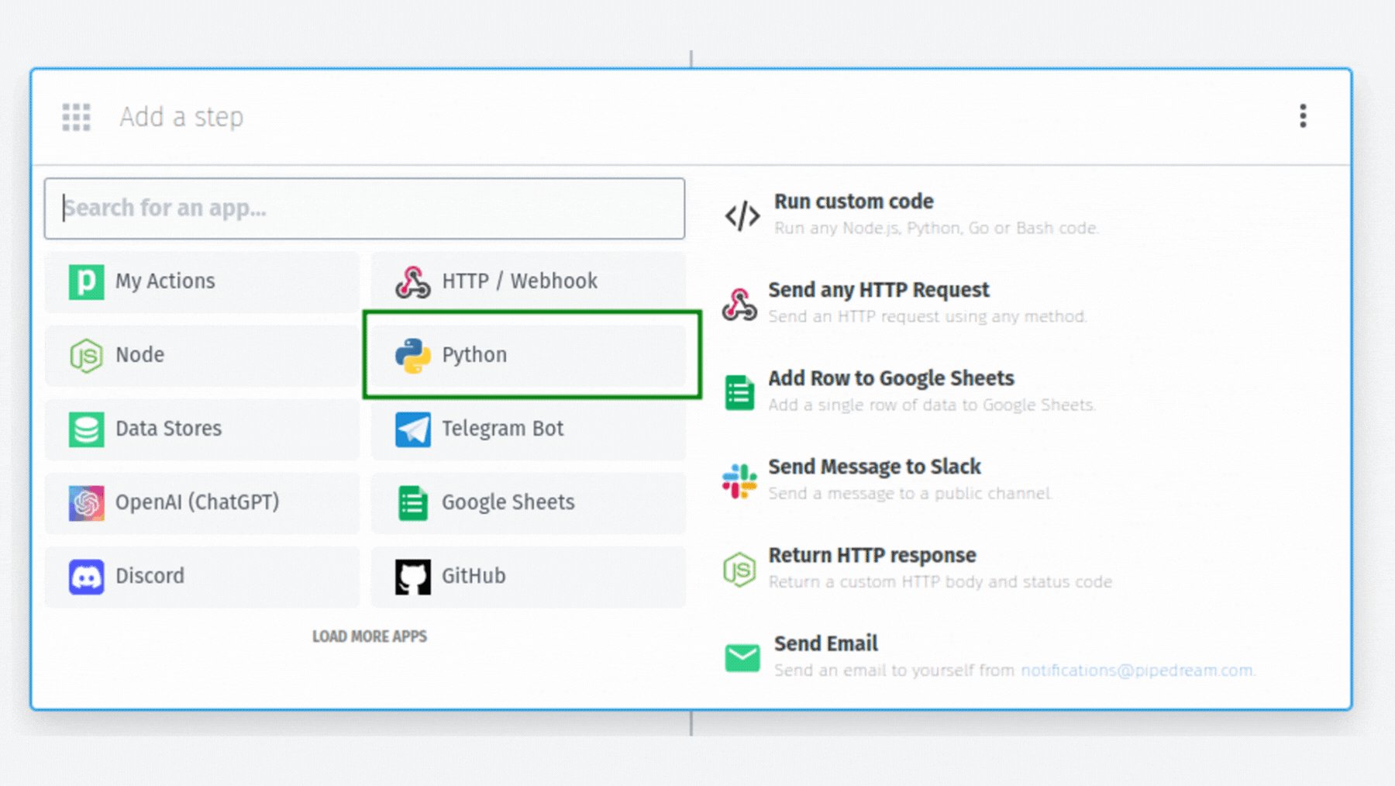1395x786 pixels.
Task: Click 'Send an HTTP request using any method' text
Action: tap(928, 316)
